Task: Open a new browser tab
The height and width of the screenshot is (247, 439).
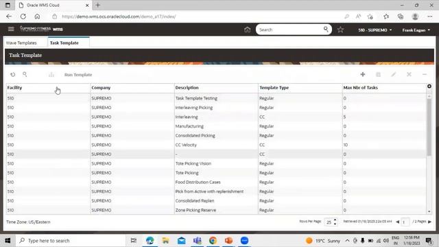Action: click(x=97, y=5)
